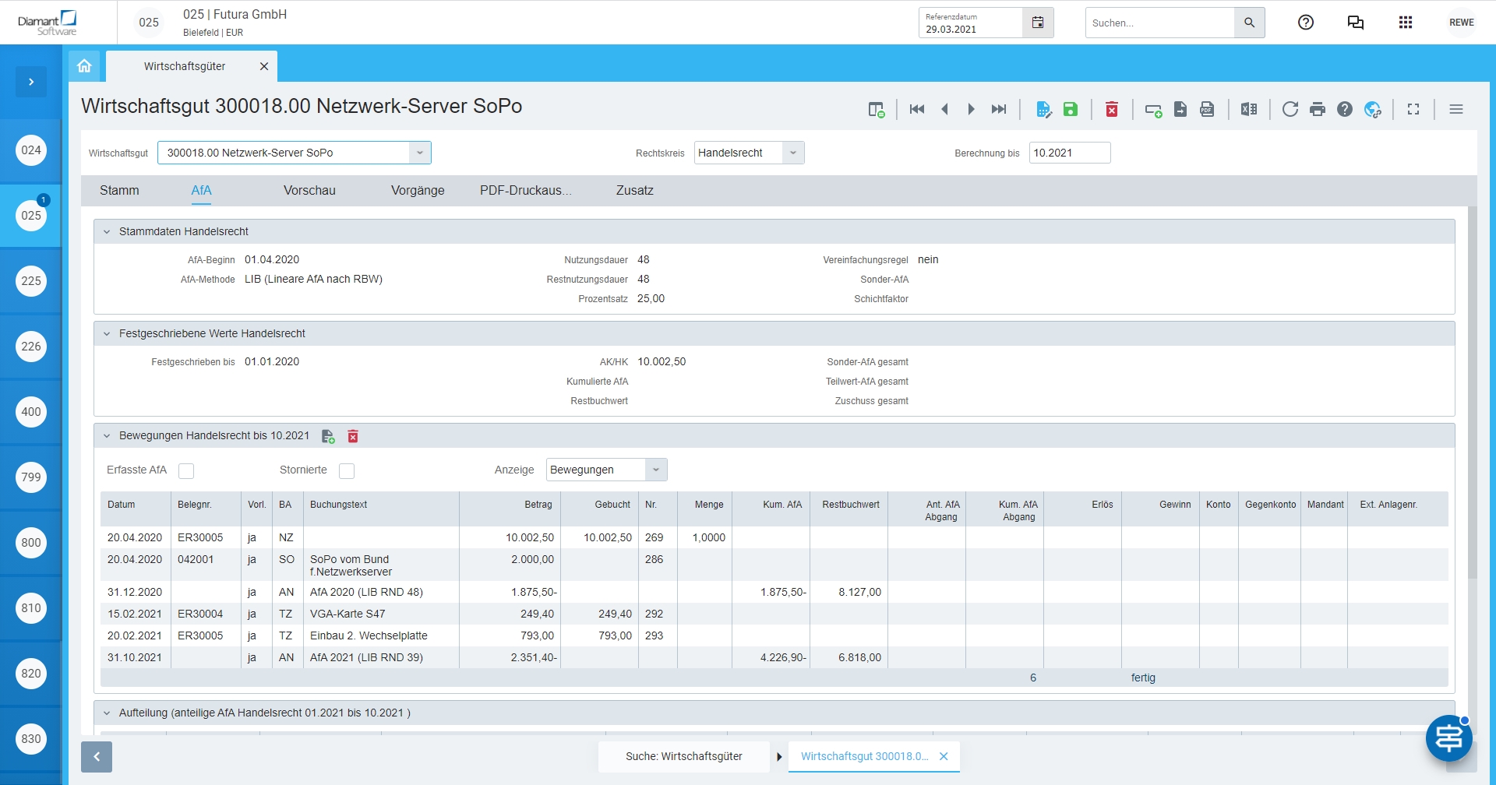
Task: Collapse the Stammdaten Handelsrecht section
Action: coord(107,231)
